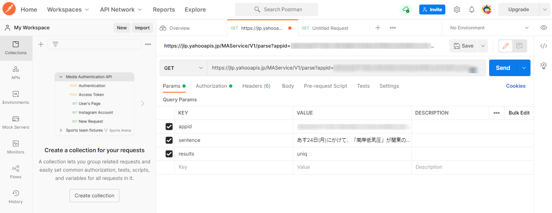Expand the Workspaces dropdown menu

click(x=68, y=10)
